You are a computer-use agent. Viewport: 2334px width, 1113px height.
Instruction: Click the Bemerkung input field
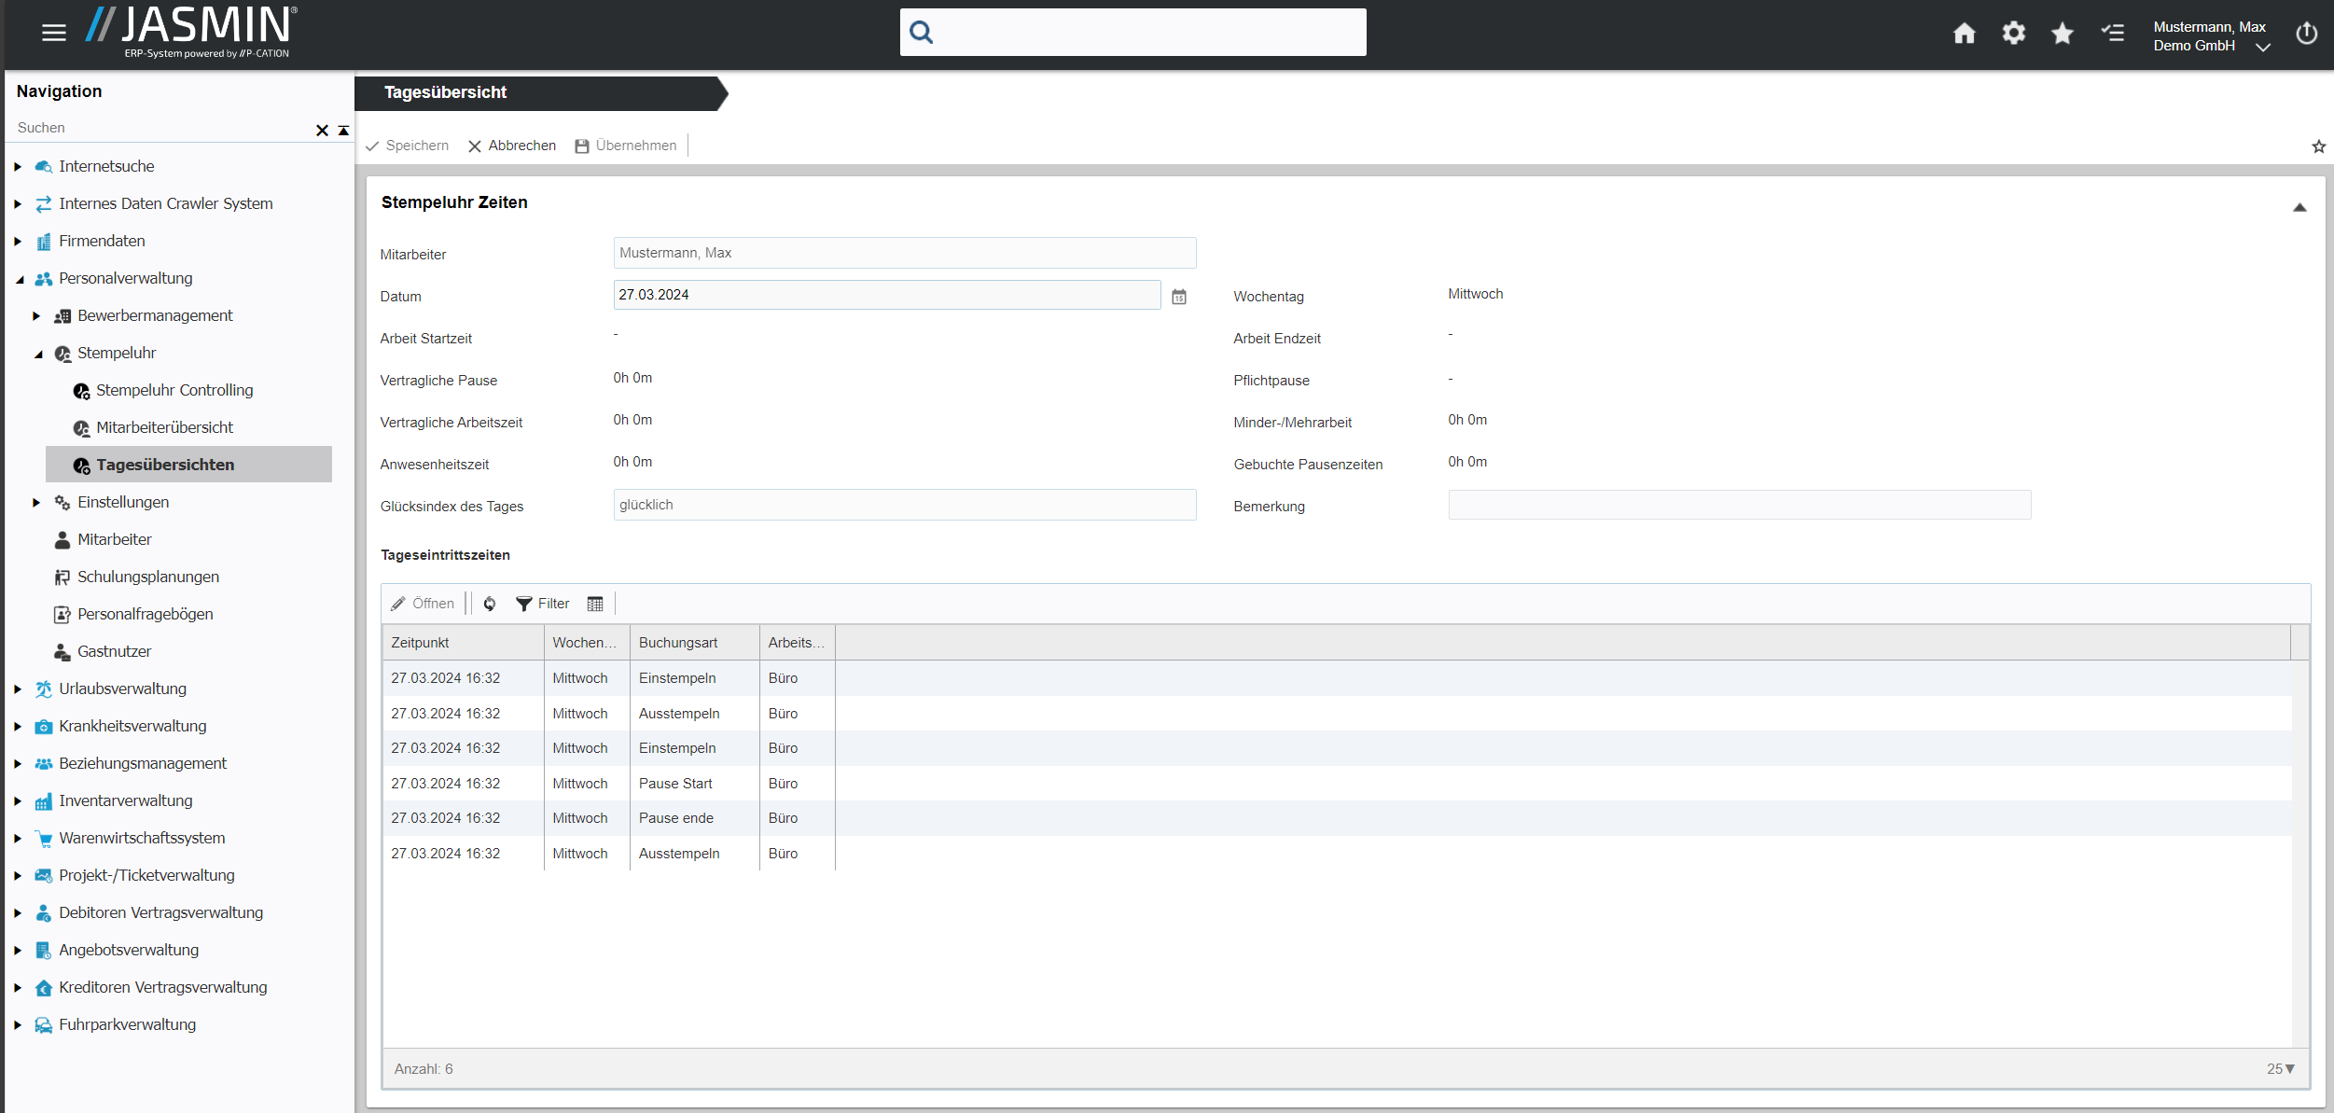click(x=1740, y=505)
